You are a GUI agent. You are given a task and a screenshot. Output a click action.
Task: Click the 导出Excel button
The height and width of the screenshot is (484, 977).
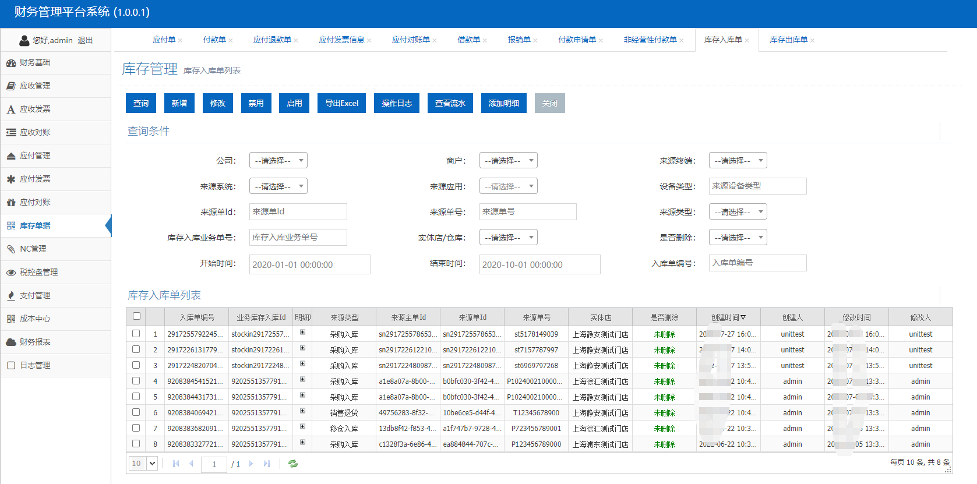pyautogui.click(x=341, y=103)
